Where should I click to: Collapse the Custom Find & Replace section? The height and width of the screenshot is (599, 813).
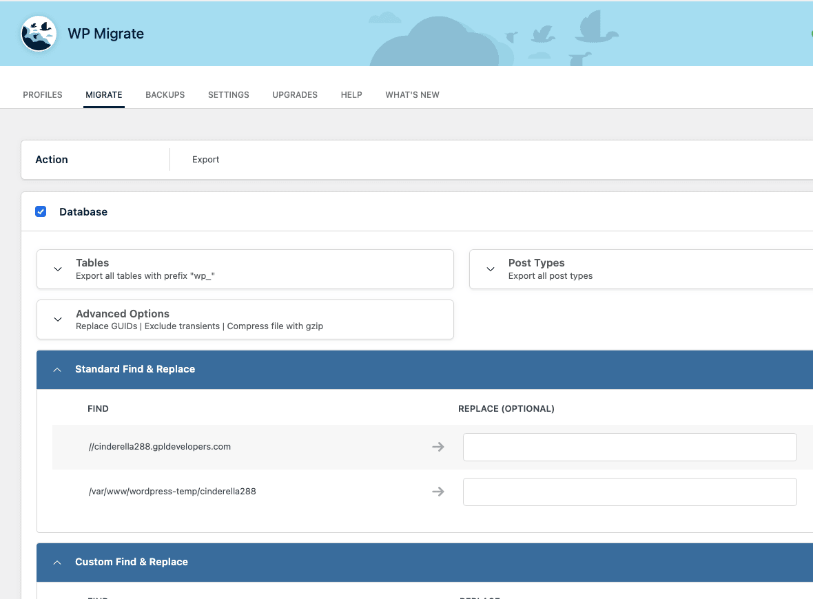pyautogui.click(x=57, y=563)
